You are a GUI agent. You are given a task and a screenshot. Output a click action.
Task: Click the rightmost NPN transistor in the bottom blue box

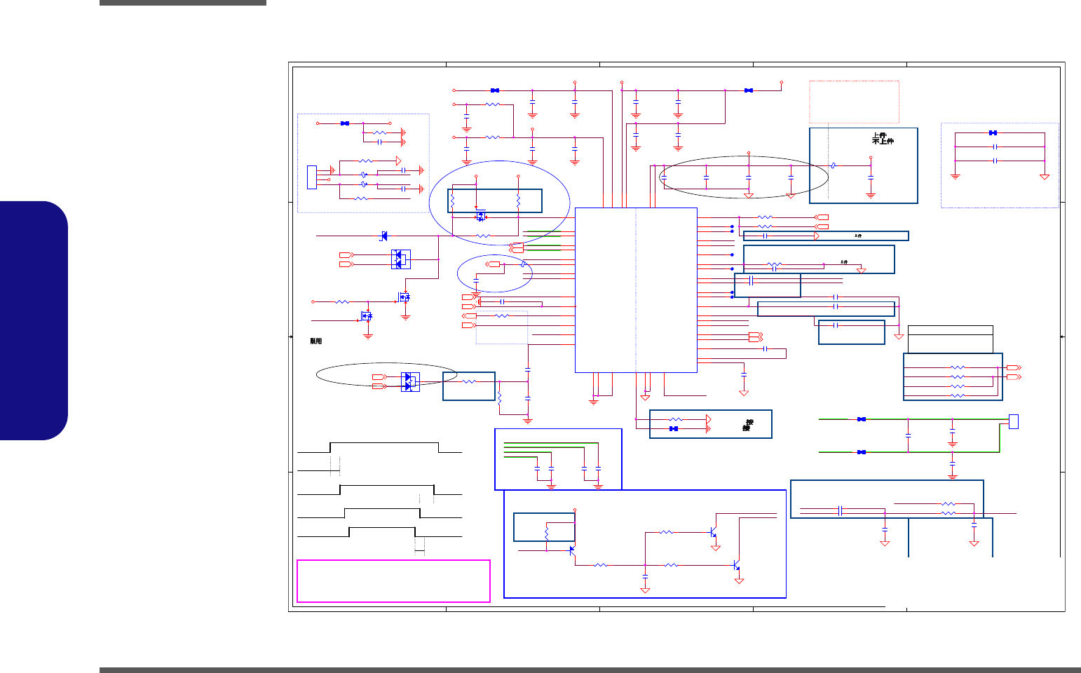[x=736, y=565]
